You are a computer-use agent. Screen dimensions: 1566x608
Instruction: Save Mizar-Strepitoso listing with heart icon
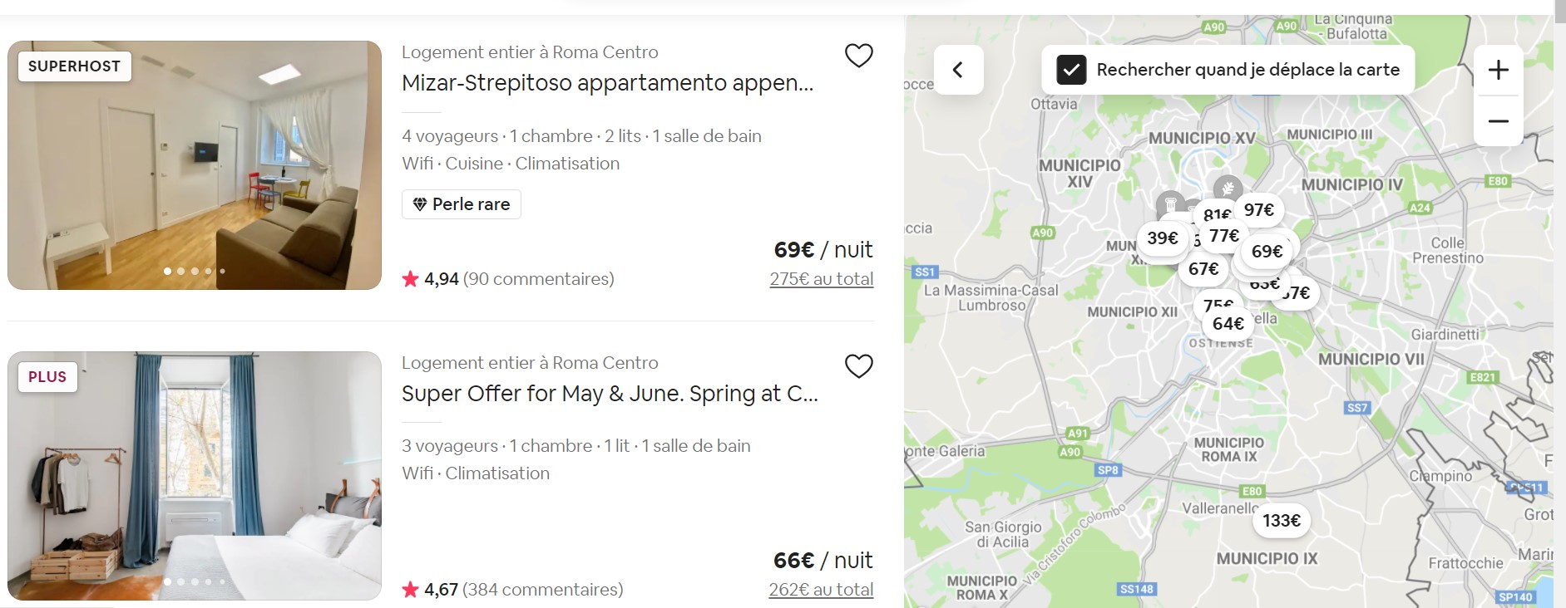858,56
